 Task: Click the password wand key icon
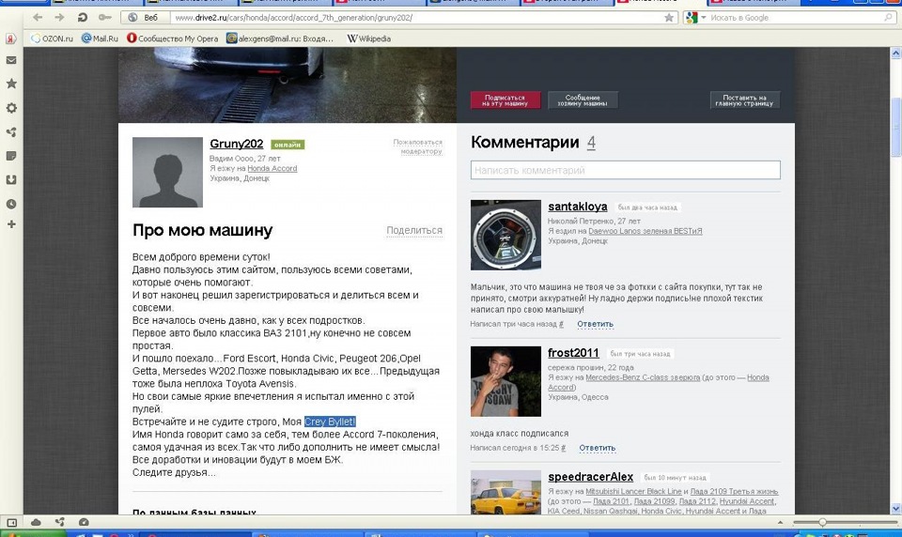coord(104,17)
